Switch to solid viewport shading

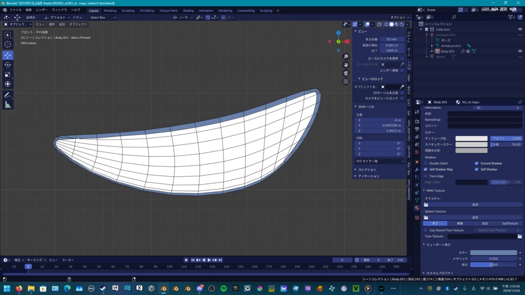click(x=391, y=25)
